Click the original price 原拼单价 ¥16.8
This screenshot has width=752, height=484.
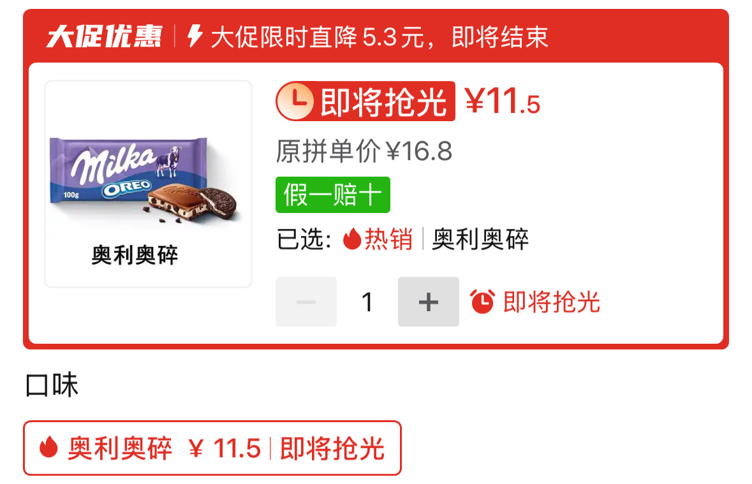[364, 151]
